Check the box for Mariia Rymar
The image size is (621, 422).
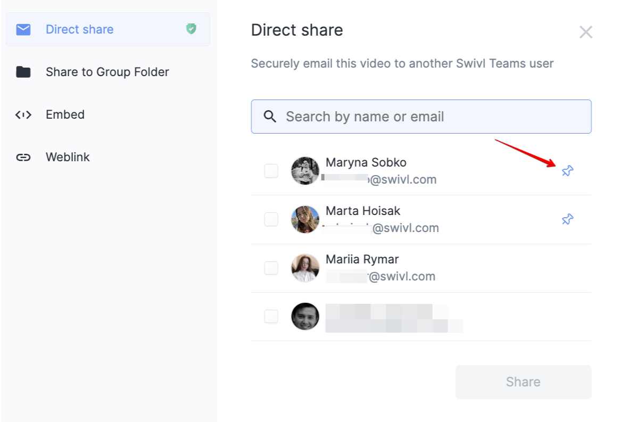click(x=271, y=268)
